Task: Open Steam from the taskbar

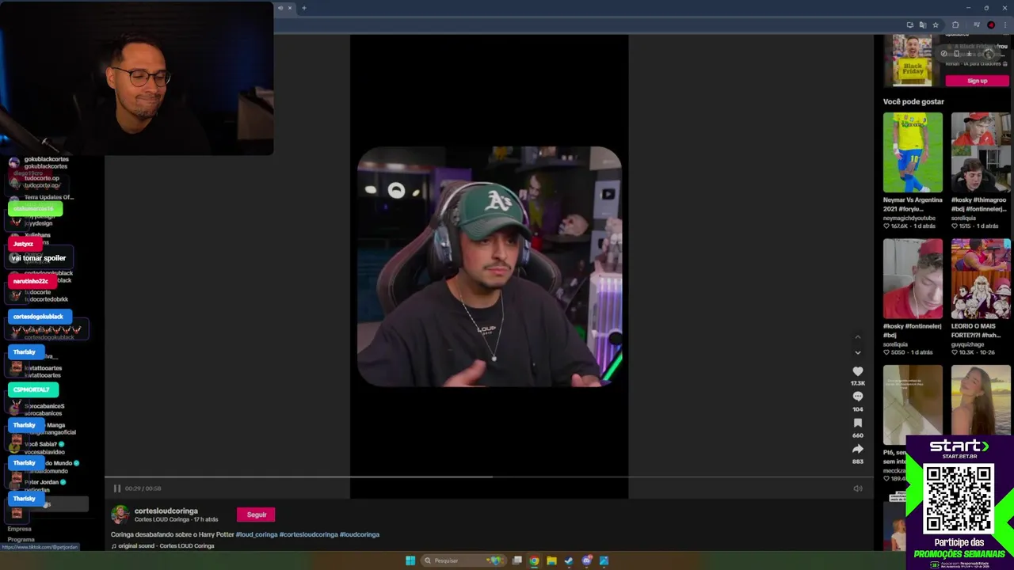Action: [x=569, y=560]
